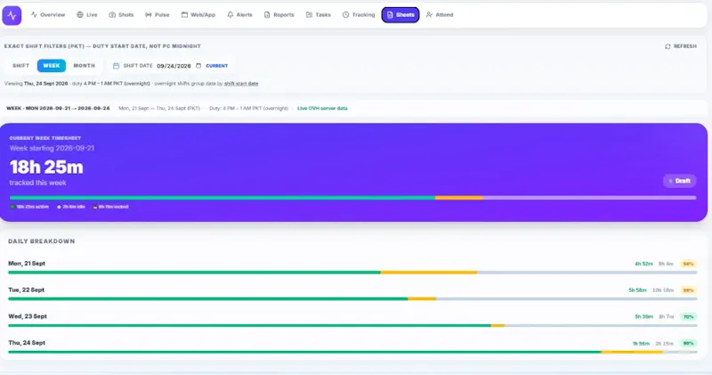Select the Month filter option
Viewport: 712px width, 375px height.
coord(84,66)
